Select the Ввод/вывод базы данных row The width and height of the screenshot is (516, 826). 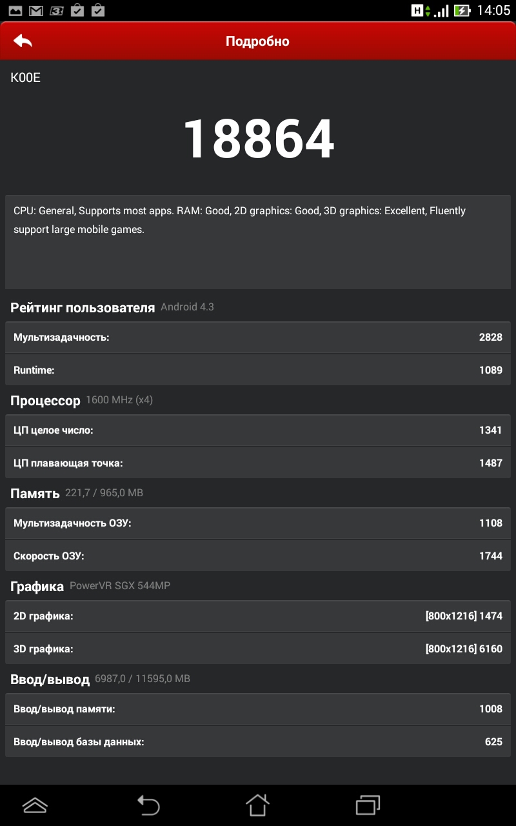(x=258, y=741)
